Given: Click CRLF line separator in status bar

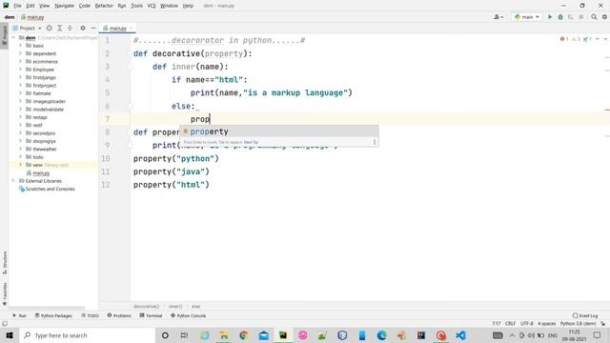Looking at the screenshot, I should (x=511, y=324).
